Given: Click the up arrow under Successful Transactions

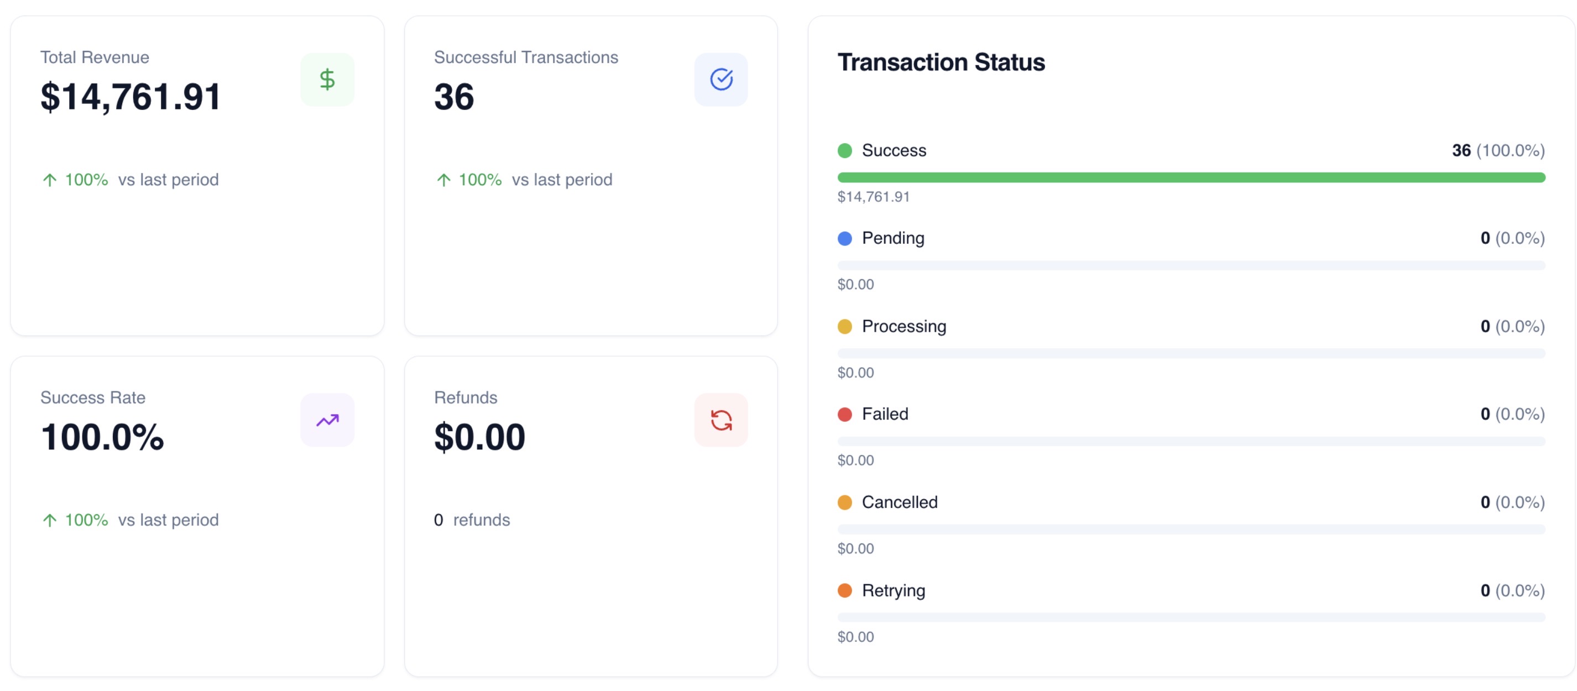Looking at the screenshot, I should tap(443, 180).
